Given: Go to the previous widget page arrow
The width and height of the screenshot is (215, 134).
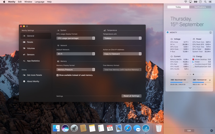Looking at the screenshot, I should [178, 75].
